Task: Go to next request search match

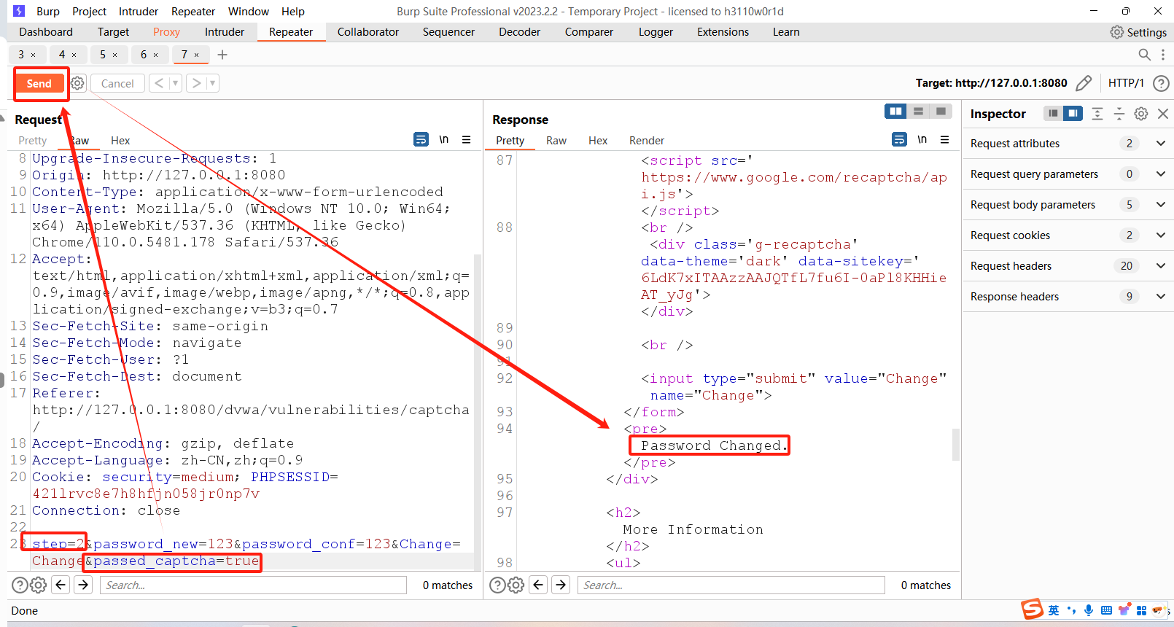Action: [x=83, y=585]
